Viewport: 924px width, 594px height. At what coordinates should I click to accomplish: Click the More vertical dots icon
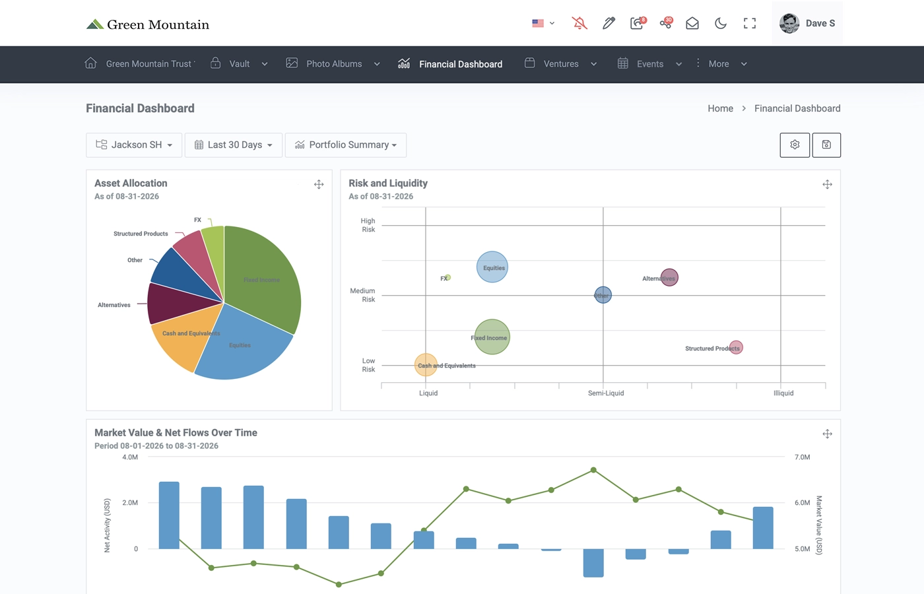[x=698, y=63]
